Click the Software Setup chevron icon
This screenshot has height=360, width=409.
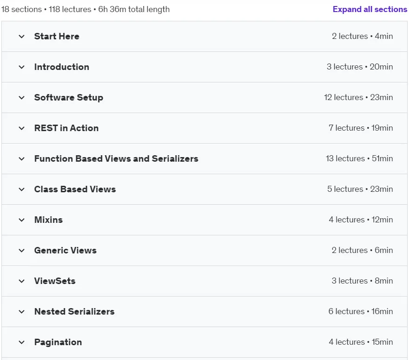pos(22,98)
